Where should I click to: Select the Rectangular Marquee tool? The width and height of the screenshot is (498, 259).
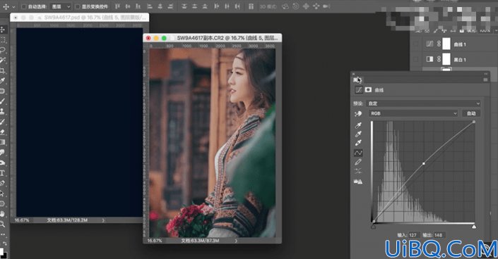point(3,40)
